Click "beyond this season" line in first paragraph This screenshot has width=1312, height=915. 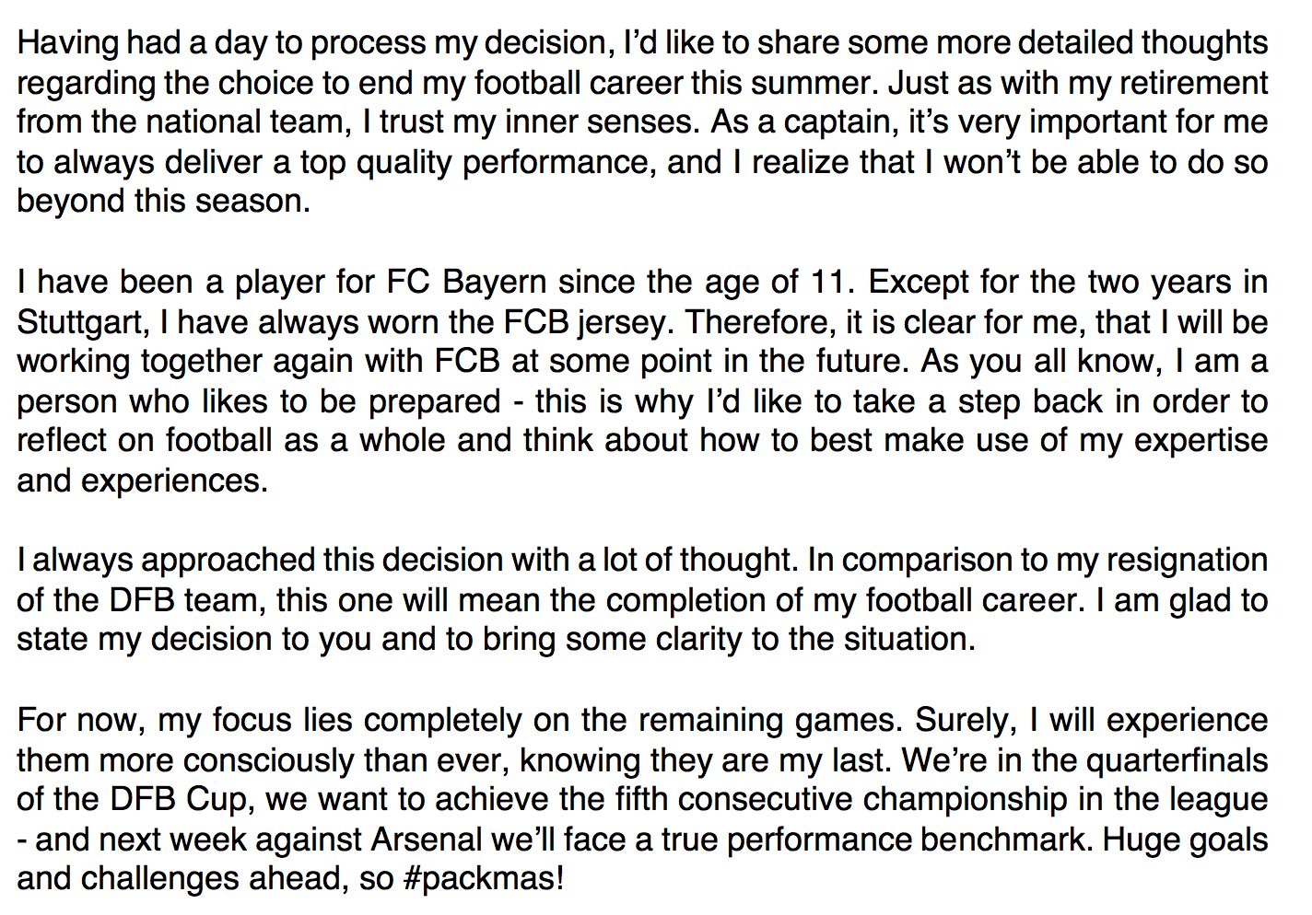point(164,202)
